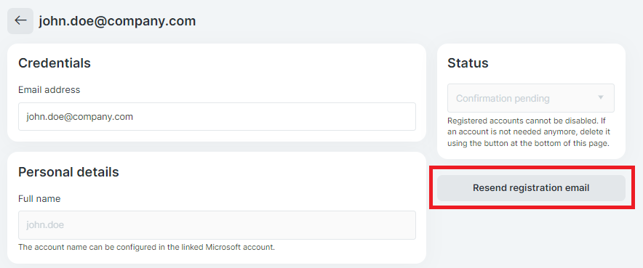Resend the registration email

[x=531, y=188]
